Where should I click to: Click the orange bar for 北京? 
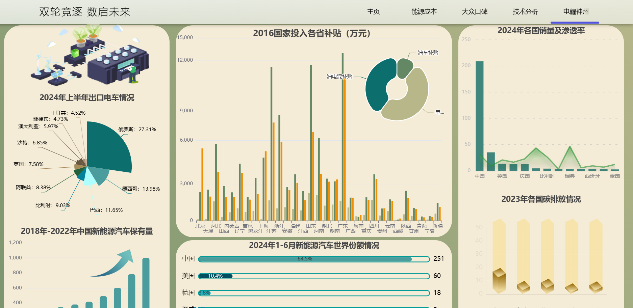coord(202,185)
